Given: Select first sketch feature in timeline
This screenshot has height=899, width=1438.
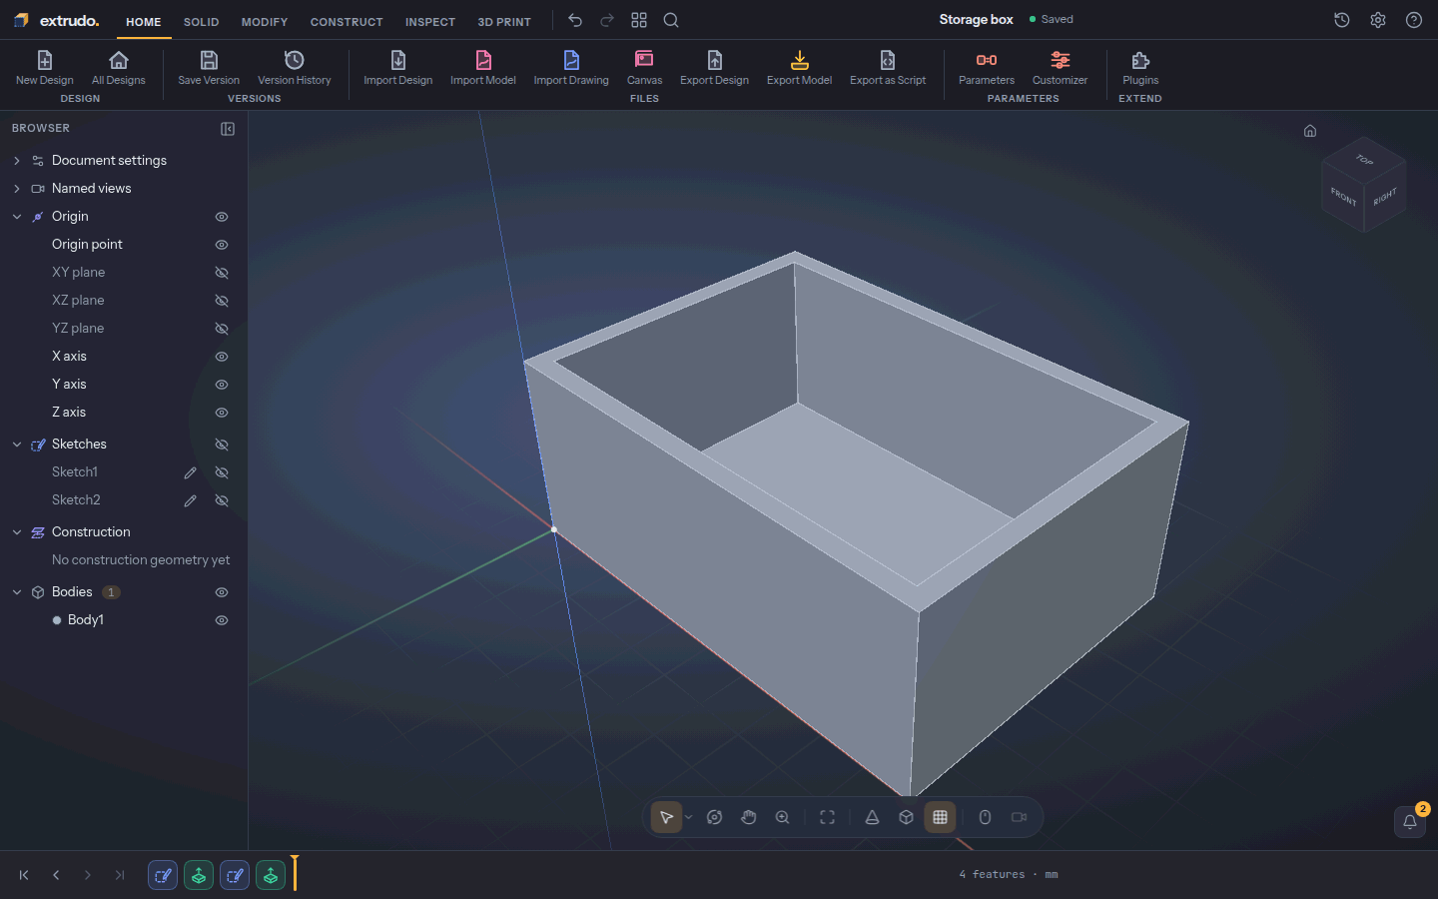Looking at the screenshot, I should tap(163, 876).
